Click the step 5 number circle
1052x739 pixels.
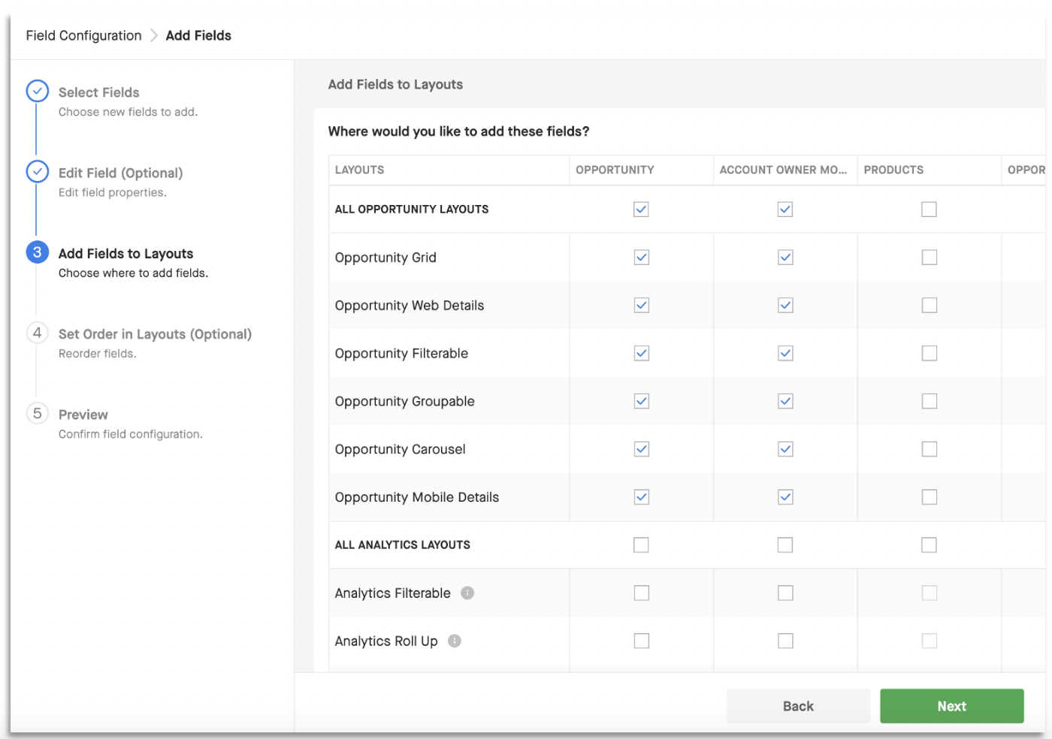38,413
